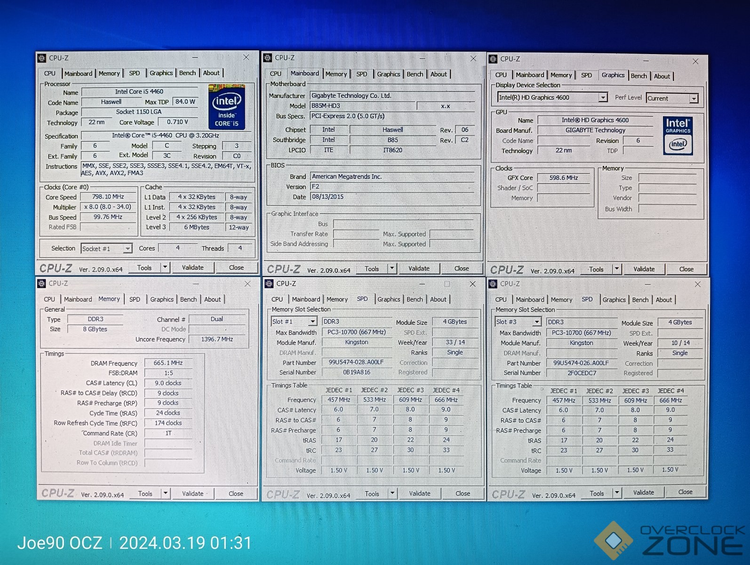Screen dimensions: 750x565
Task: Click CPU-Z title icon of Memory window
Action: [x=41, y=283]
